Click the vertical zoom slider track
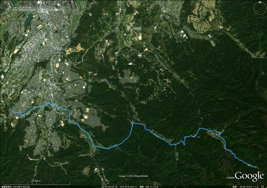 [260, 42]
